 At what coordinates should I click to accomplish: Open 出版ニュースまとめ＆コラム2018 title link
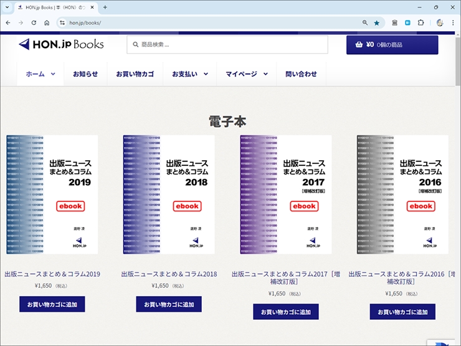pos(169,274)
